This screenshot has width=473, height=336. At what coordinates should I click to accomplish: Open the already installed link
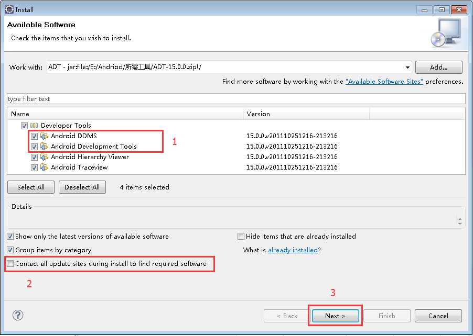(x=293, y=250)
